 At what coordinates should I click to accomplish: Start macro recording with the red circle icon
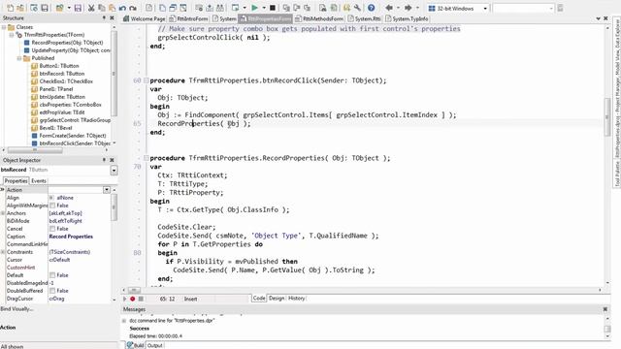pyautogui.click(x=133, y=299)
